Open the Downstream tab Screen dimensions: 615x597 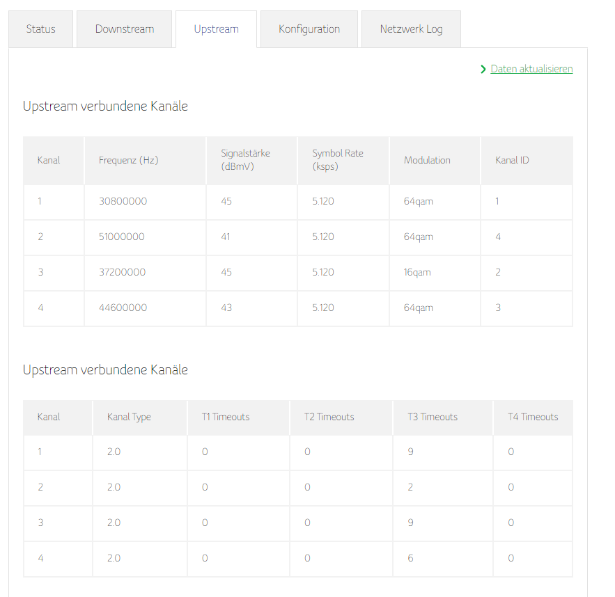[x=124, y=29]
